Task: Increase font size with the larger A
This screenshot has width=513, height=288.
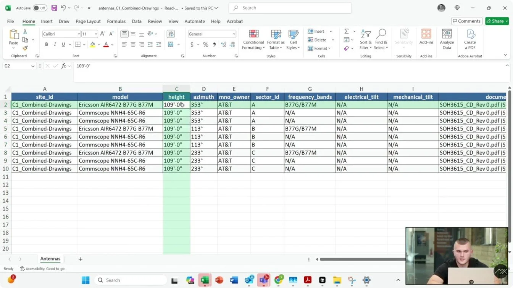Action: click(x=103, y=34)
